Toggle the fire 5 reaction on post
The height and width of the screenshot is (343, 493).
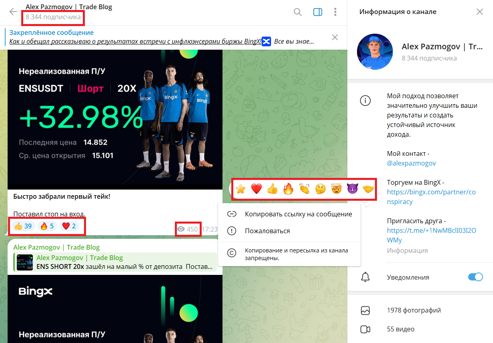click(x=47, y=226)
